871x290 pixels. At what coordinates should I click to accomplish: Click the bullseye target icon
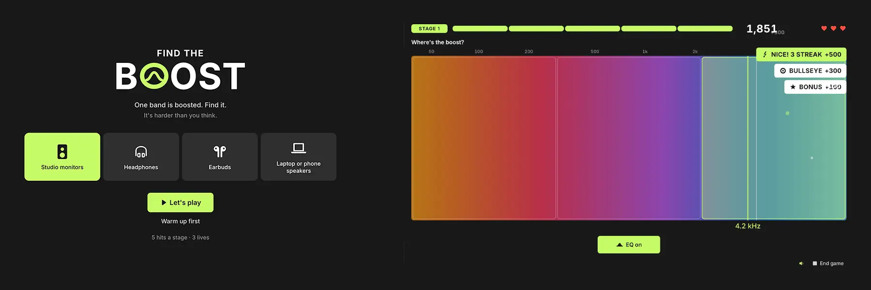(783, 71)
